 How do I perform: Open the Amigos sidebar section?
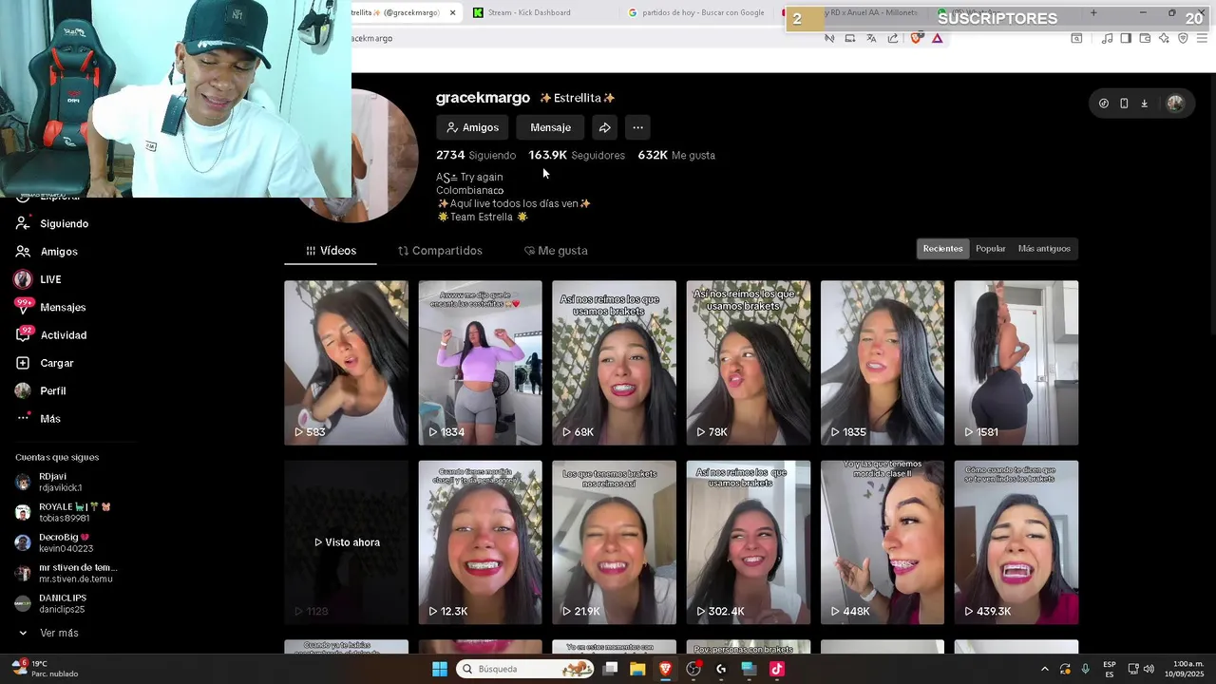point(47,252)
